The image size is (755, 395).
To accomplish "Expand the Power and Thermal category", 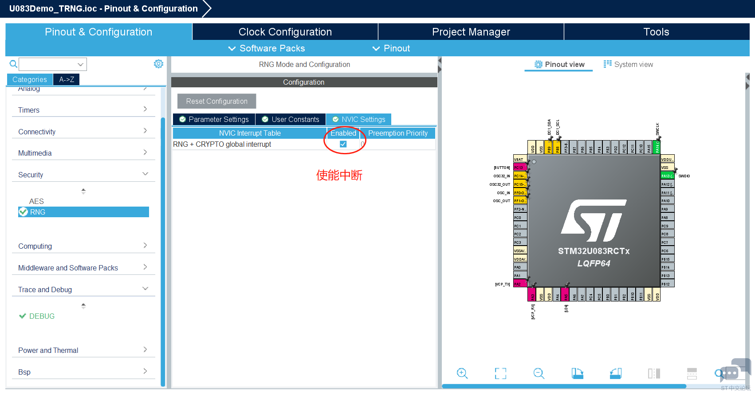I will pyautogui.click(x=83, y=350).
